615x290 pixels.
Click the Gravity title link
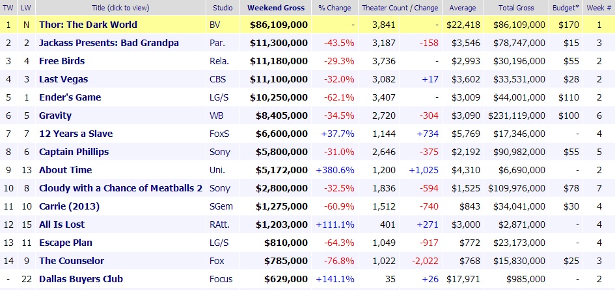click(x=55, y=115)
